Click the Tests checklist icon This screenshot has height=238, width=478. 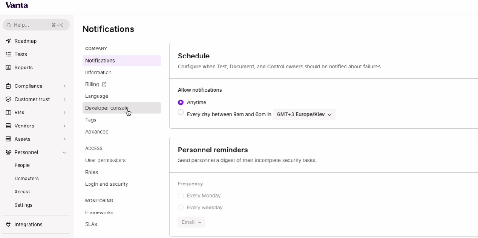pyautogui.click(x=8, y=54)
